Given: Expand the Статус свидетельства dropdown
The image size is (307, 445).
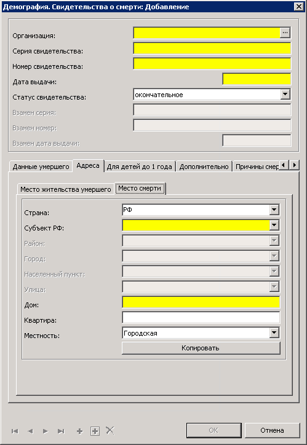Looking at the screenshot, I should click(x=285, y=94).
